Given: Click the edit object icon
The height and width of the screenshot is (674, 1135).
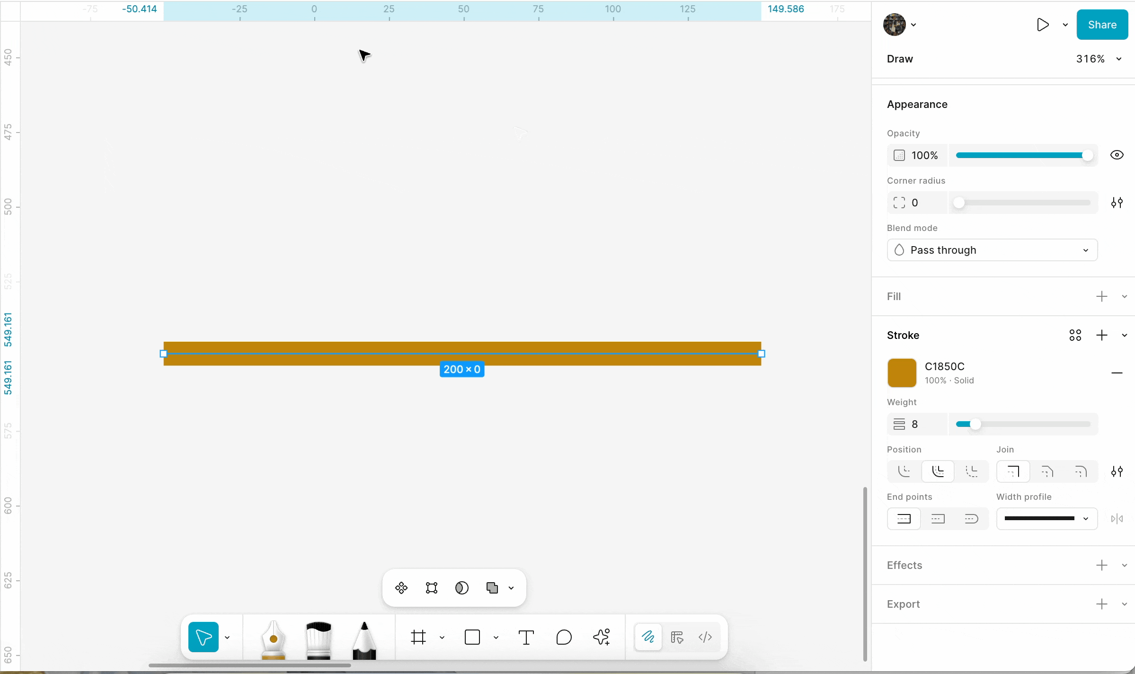Looking at the screenshot, I should [432, 588].
